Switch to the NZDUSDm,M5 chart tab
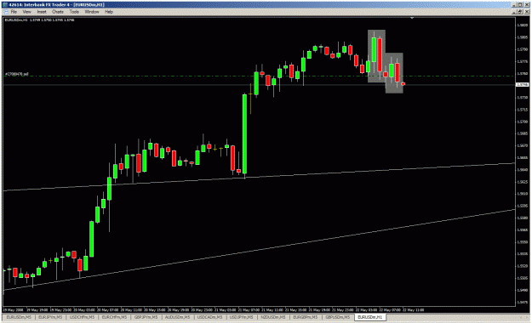Viewport: 532px width, 323px height. (273, 317)
